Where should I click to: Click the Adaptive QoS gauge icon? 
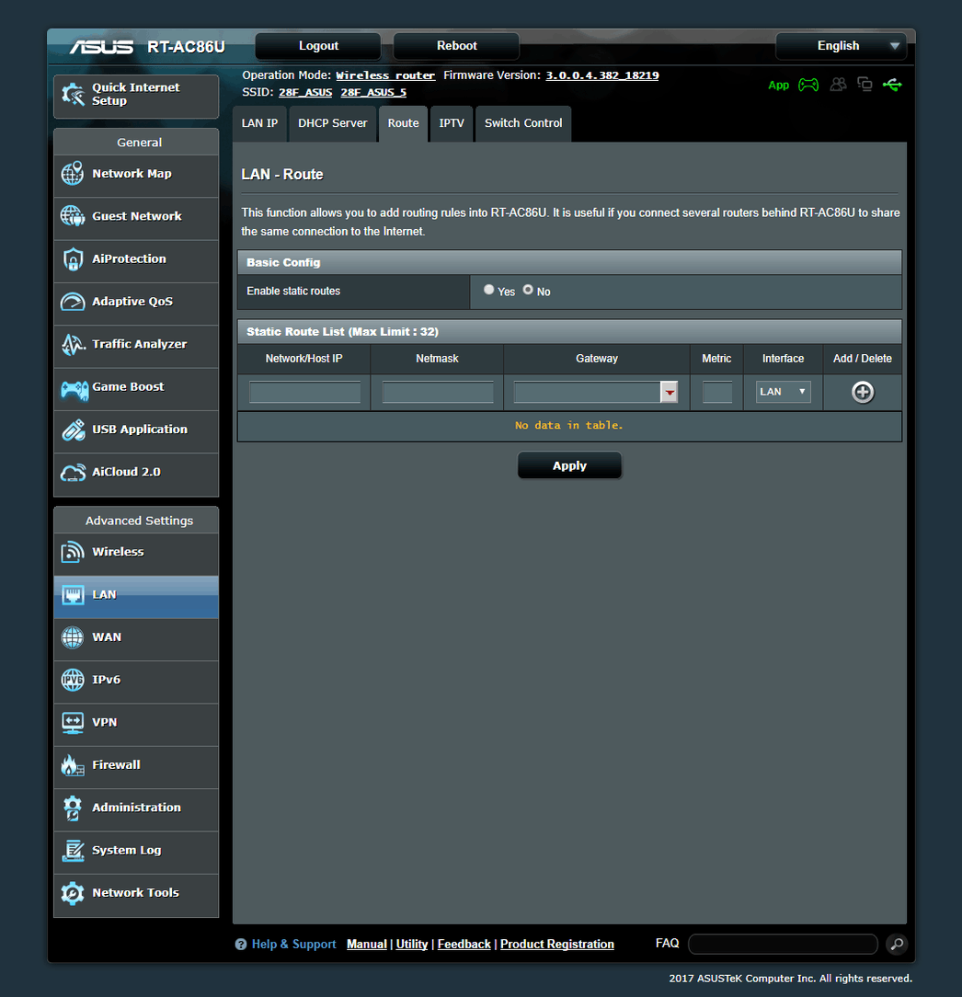click(x=73, y=302)
